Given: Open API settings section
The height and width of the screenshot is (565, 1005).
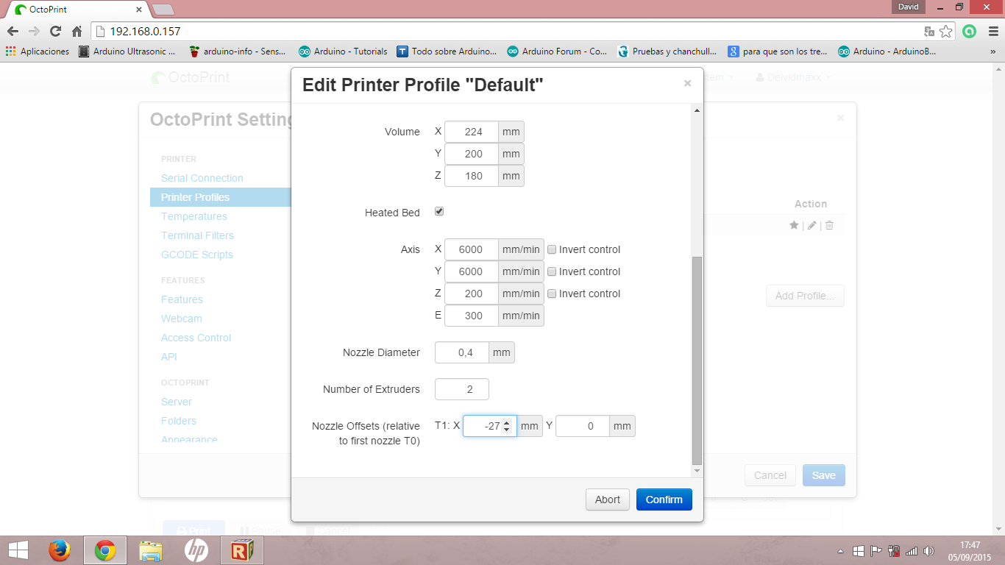Looking at the screenshot, I should pyautogui.click(x=168, y=357).
